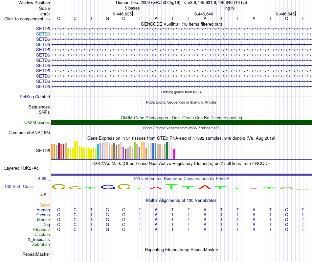Click the magenta bar in the GTEx chart
This screenshot has width=312, height=262.
point(174,154)
